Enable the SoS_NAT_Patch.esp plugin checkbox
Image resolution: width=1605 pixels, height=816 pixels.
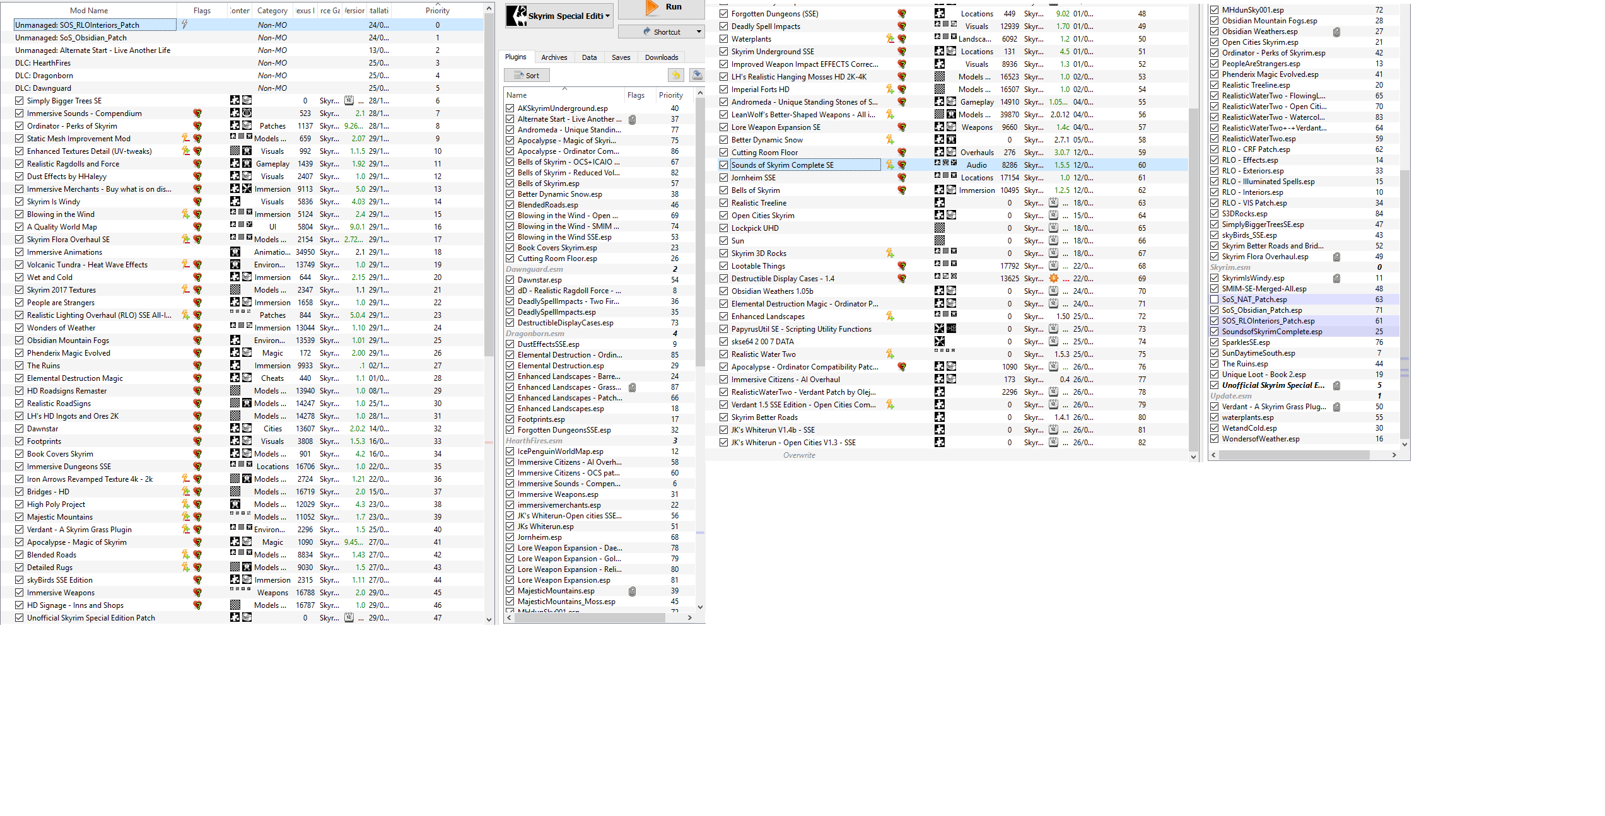(1214, 300)
